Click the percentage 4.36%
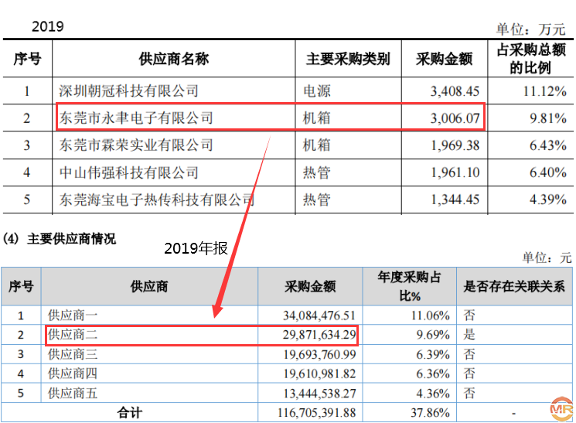This screenshot has width=576, height=423. click(x=433, y=394)
